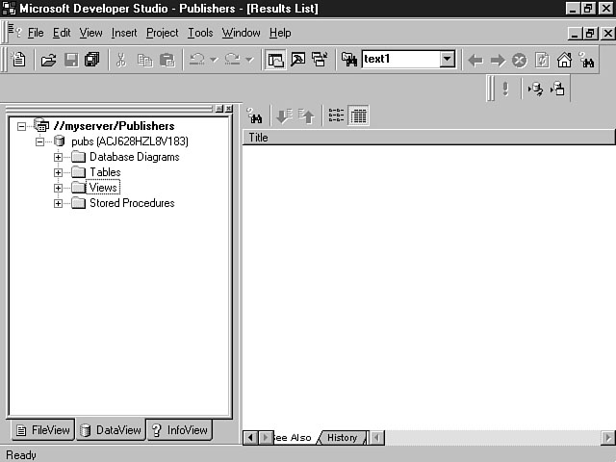Click the Find in Files icon
616x462 pixels.
click(x=349, y=60)
